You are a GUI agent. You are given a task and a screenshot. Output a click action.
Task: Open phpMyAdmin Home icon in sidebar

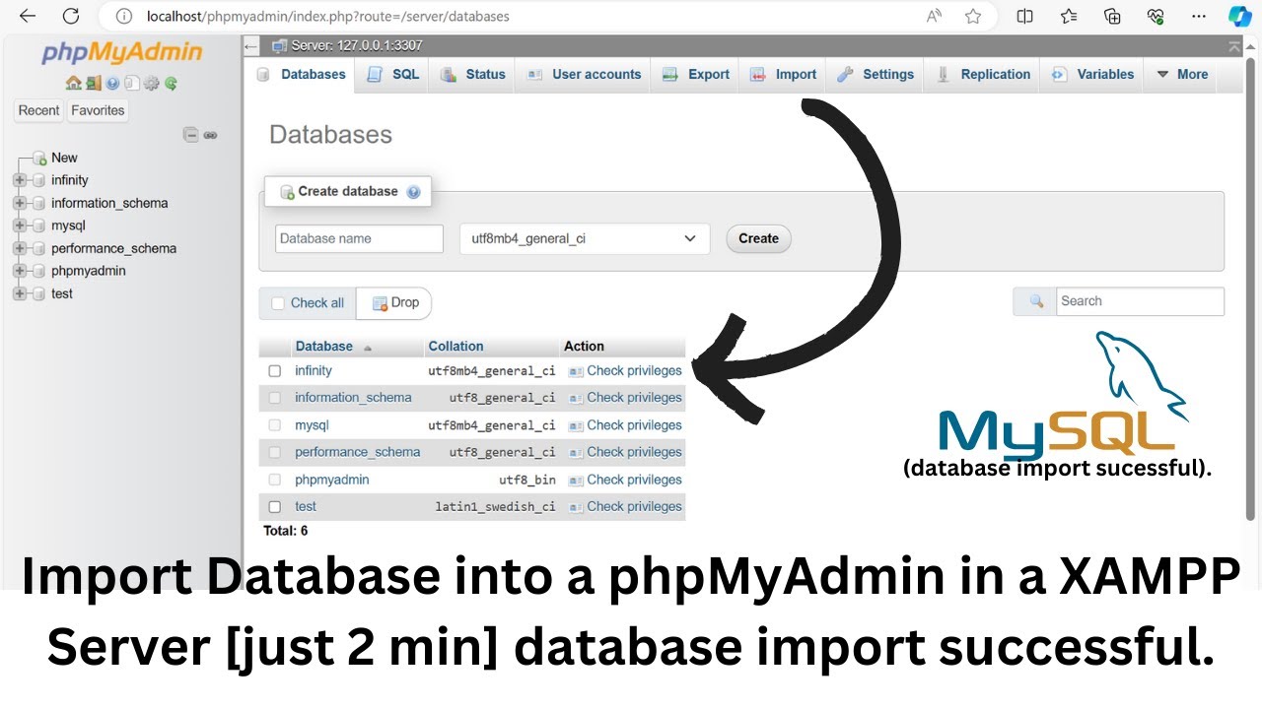point(73,84)
